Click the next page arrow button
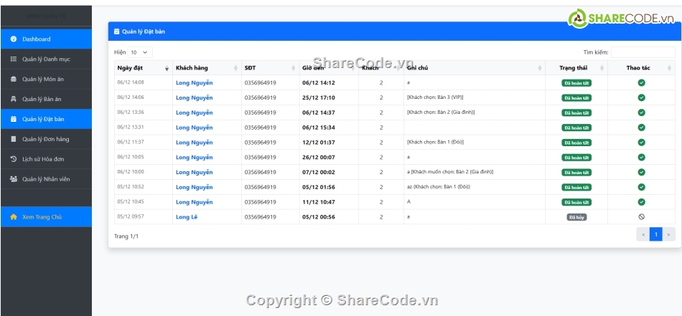 pos(668,234)
